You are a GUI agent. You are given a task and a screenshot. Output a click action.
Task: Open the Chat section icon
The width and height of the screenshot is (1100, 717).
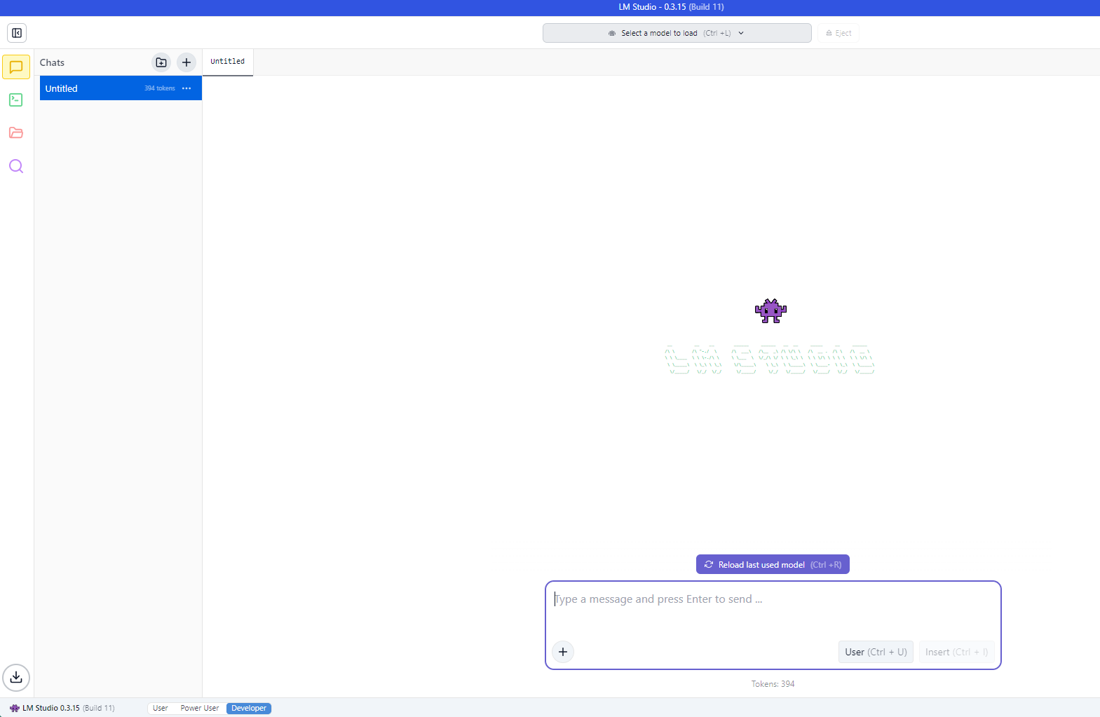click(x=16, y=67)
